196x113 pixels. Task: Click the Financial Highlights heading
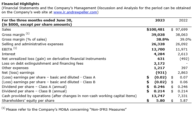click(x=20, y=4)
